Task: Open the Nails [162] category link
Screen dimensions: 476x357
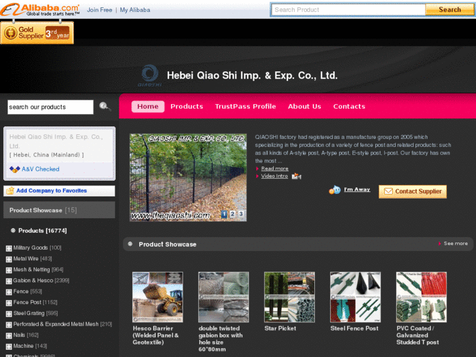Action: click(26, 335)
